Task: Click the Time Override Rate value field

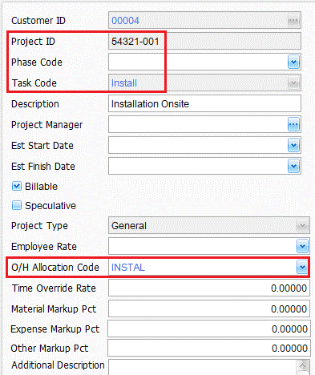Action: click(209, 288)
